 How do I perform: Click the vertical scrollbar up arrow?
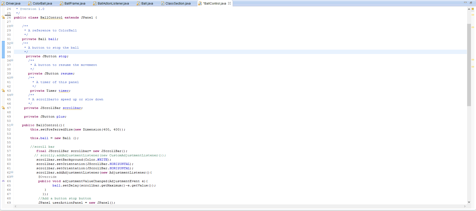tap(469, 9)
